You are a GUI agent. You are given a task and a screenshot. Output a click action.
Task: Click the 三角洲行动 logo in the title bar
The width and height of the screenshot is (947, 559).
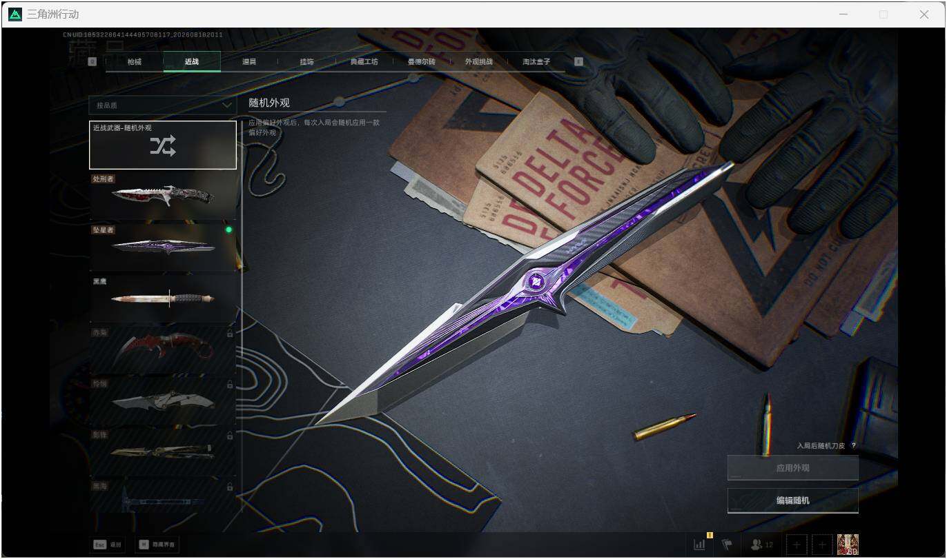click(x=15, y=14)
